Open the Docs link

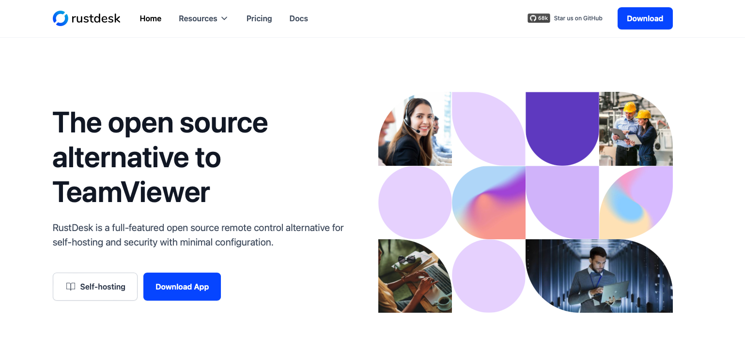pos(298,18)
